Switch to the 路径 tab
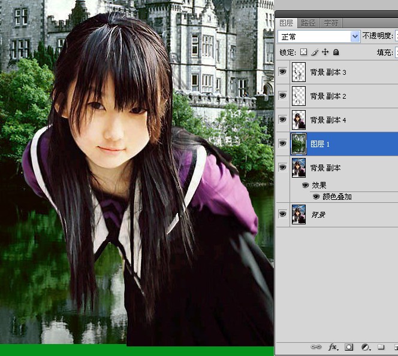Screen dimensions: 398x356 [308, 23]
